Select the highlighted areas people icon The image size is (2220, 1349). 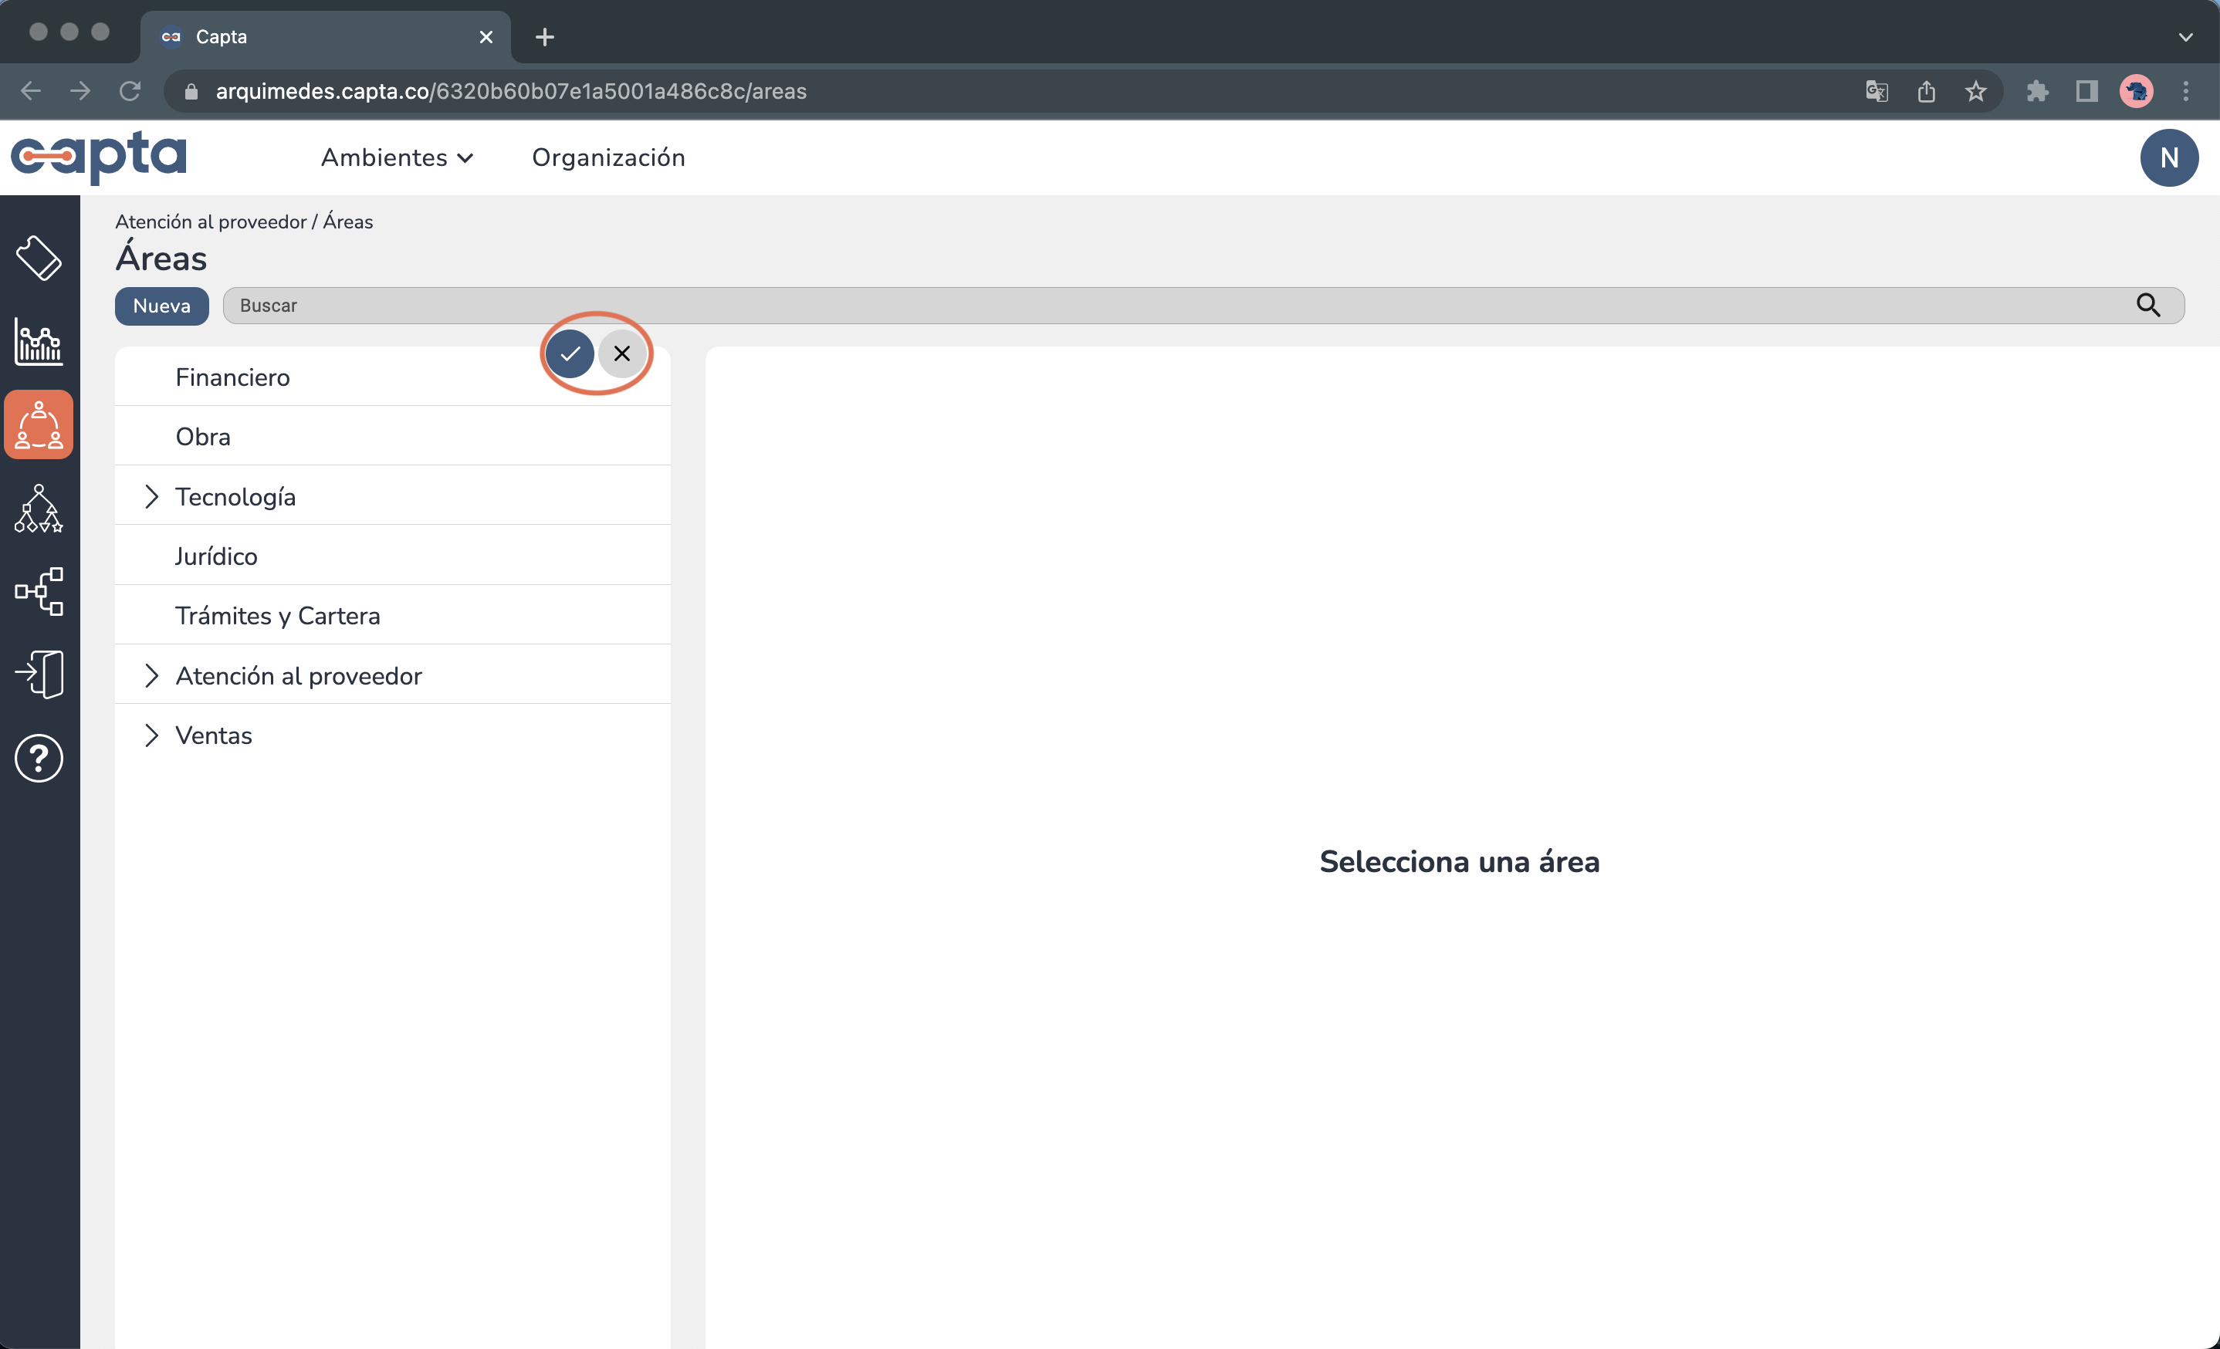[39, 424]
